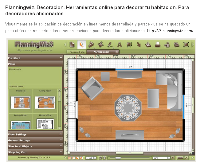
Task: Close the Living room tab
Action: point(117,52)
